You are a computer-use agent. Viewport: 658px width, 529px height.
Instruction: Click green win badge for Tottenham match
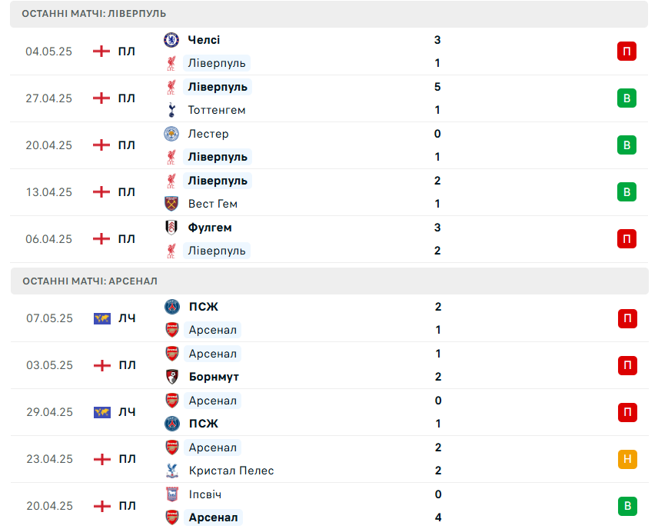626,98
